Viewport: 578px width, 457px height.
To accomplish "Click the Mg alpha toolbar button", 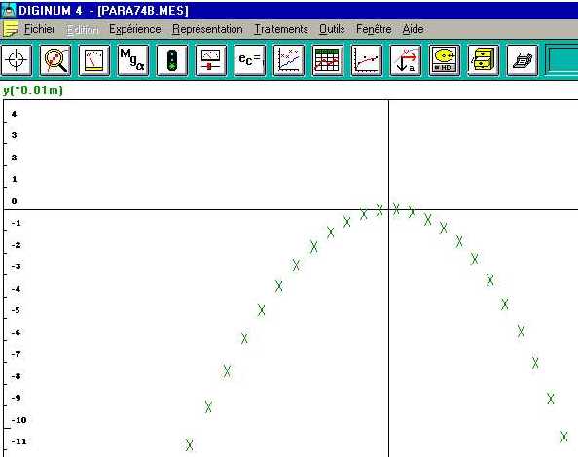I will 132,60.
